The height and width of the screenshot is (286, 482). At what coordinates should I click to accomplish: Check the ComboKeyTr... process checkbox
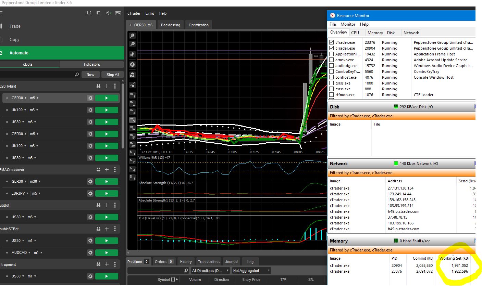tap(331, 71)
